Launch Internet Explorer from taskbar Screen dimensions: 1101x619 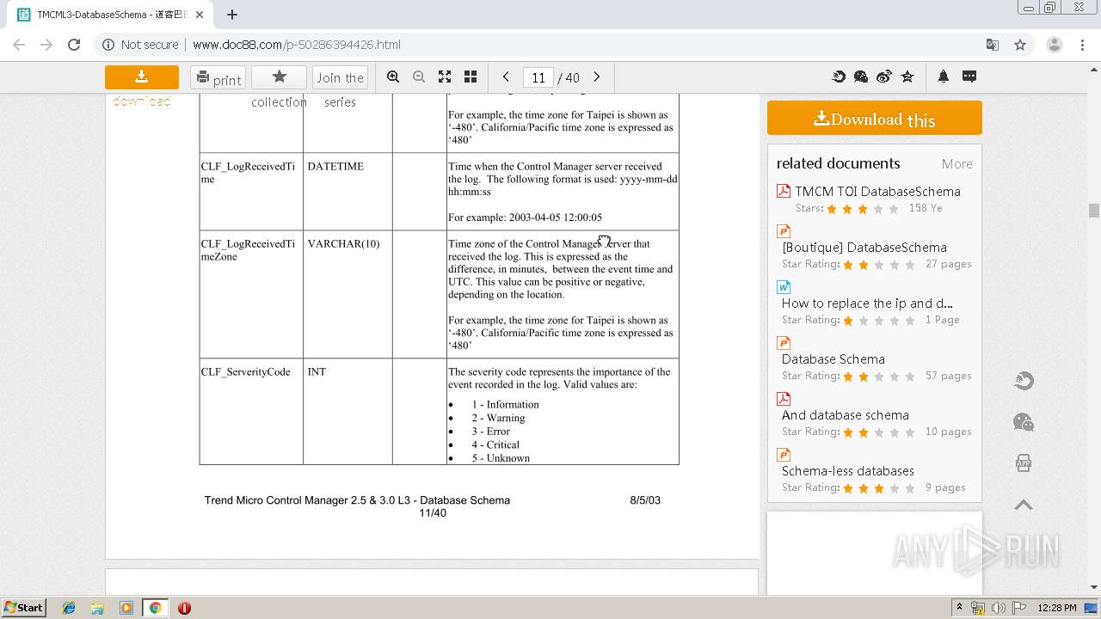tap(69, 608)
